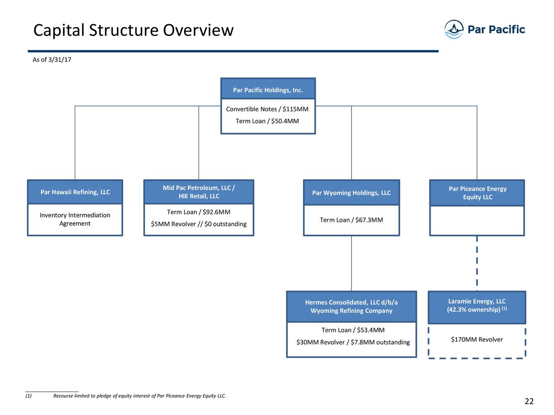This screenshot has height=415, width=554.
Task: Click 'Convertible Notes / $115MM' text
Action: coord(267,109)
